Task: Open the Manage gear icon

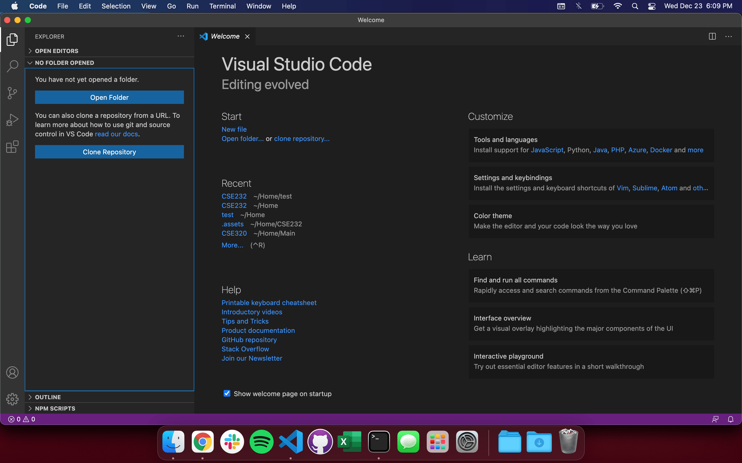Action: coord(12,399)
